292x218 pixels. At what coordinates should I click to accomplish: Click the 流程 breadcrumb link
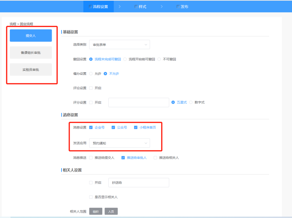click(x=13, y=24)
